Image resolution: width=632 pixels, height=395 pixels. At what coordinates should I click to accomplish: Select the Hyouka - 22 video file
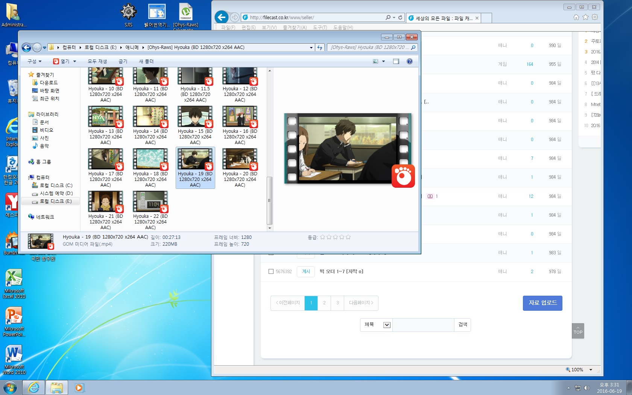tap(150, 210)
